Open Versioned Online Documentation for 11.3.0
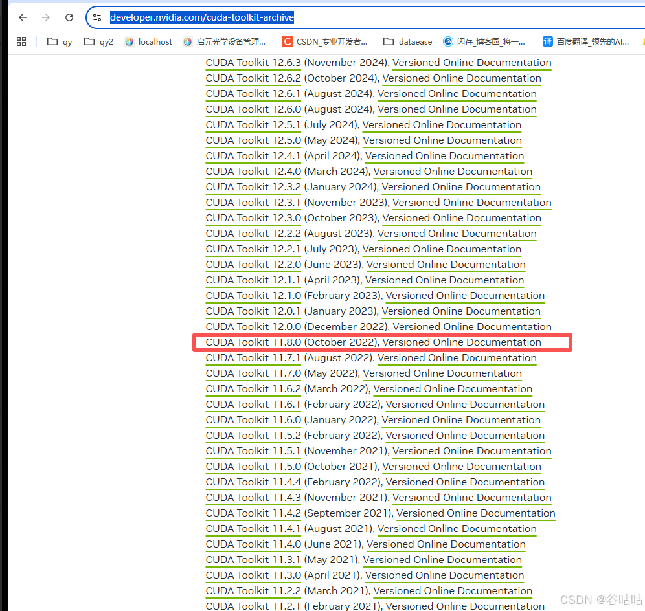 pos(445,575)
